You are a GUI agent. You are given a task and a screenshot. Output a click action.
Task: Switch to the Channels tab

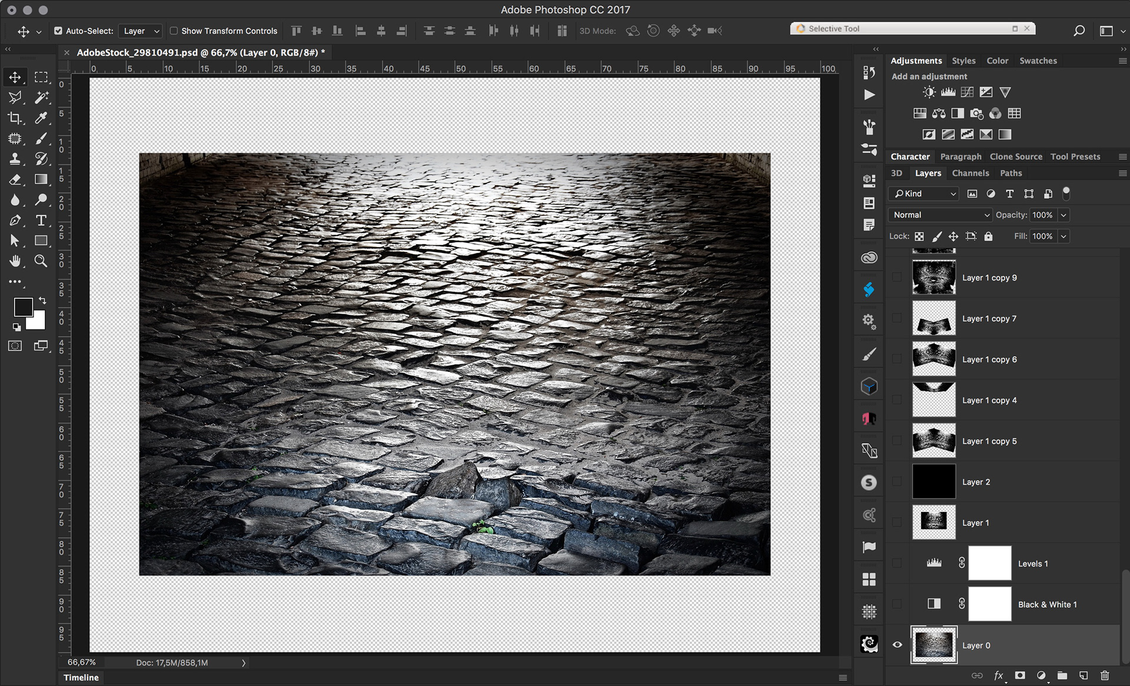971,173
